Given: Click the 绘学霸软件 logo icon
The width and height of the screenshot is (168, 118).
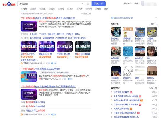Looking at the screenshot, I should [x=40, y=79].
